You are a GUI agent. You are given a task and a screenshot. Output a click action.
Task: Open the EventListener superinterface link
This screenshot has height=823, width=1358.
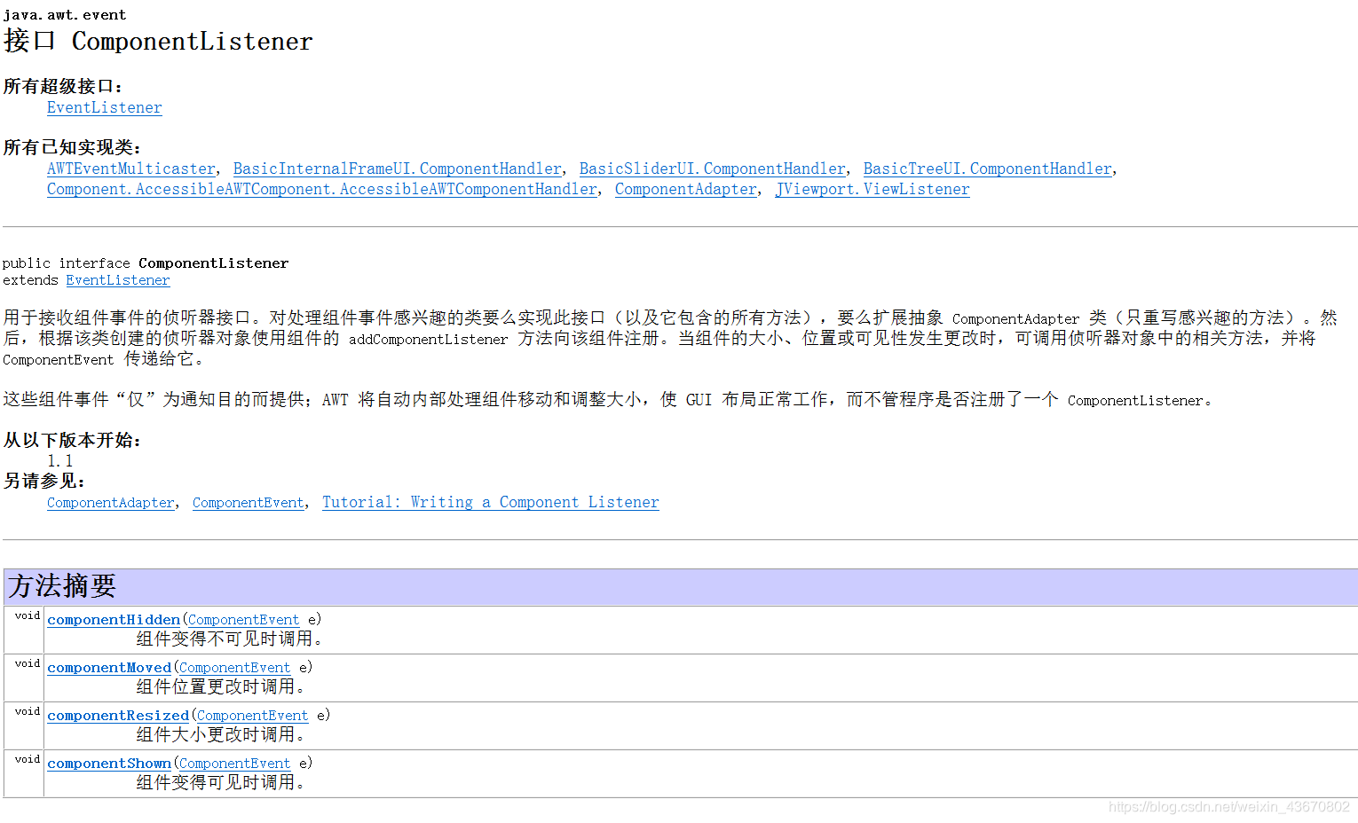pos(105,107)
